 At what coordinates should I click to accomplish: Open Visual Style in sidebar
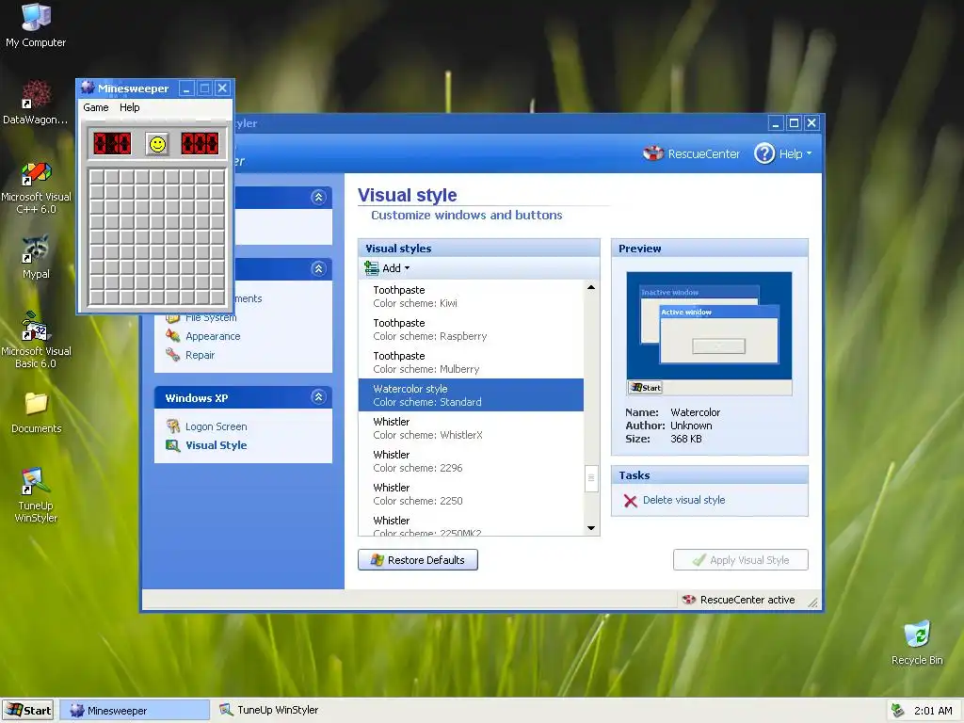coord(216,445)
